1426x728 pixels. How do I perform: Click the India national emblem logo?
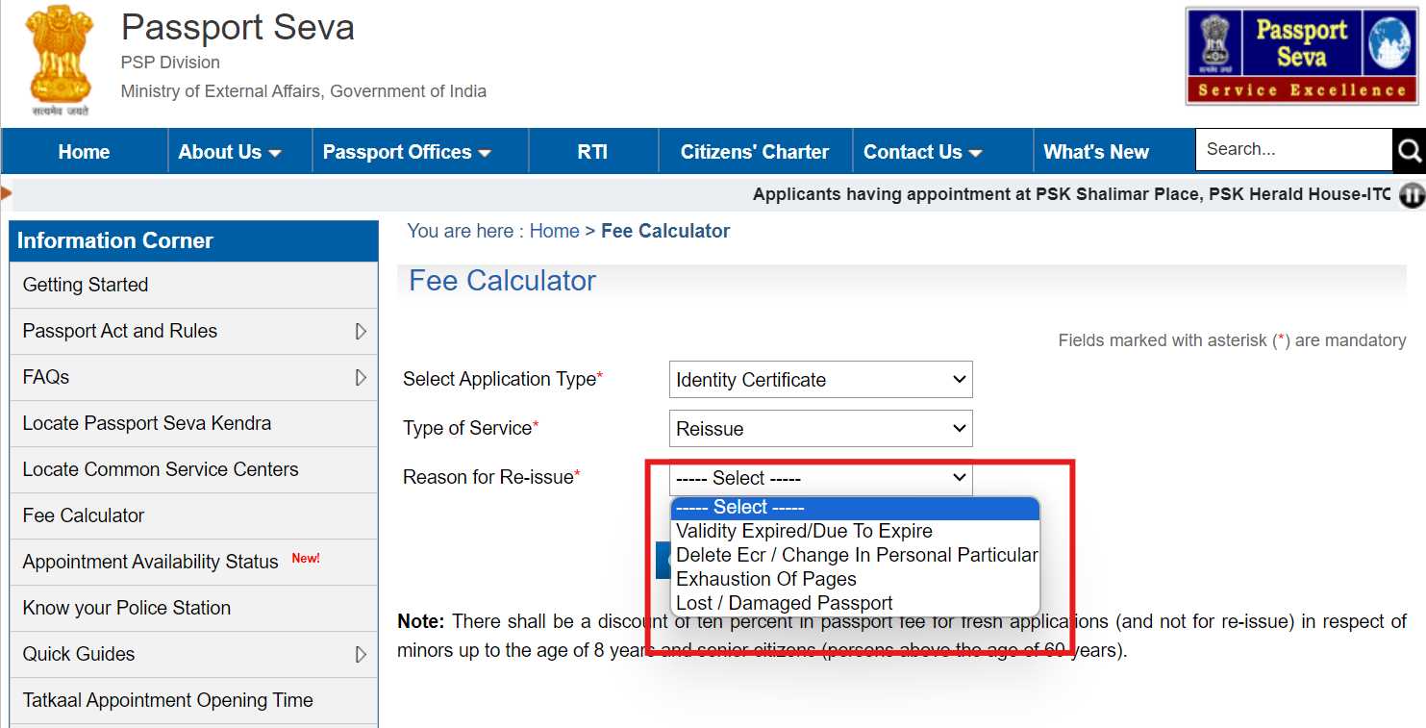pyautogui.click(x=60, y=60)
